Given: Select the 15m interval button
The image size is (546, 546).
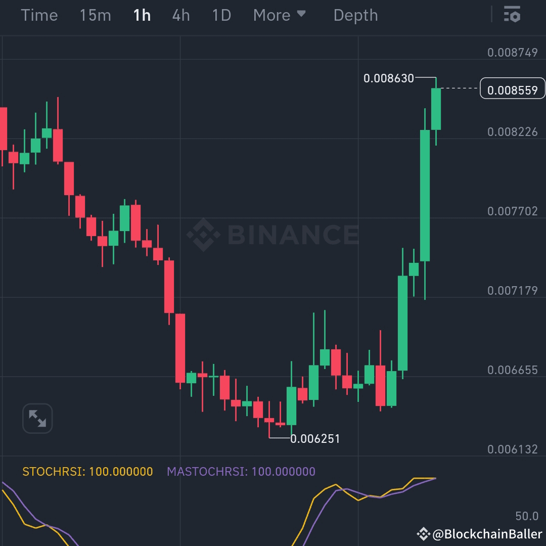Looking at the screenshot, I should tap(95, 15).
